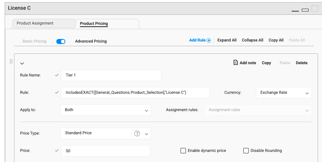Click the square button at panel top right

315,8
